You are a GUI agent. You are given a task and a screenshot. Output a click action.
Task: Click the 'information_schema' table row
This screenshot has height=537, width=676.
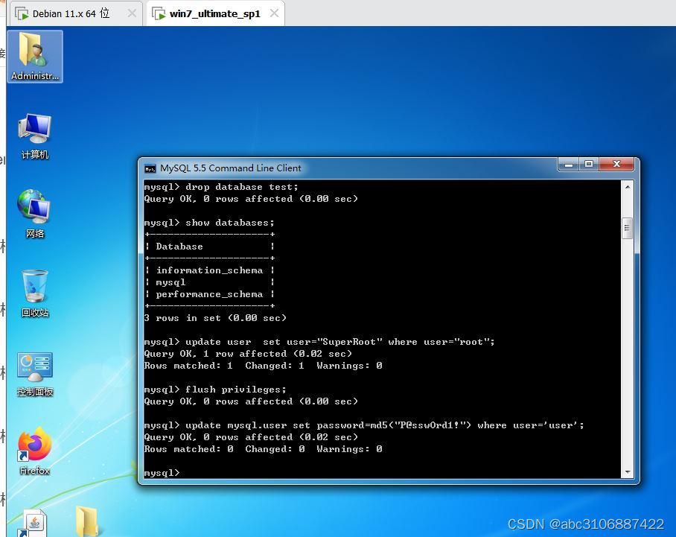click(x=209, y=270)
